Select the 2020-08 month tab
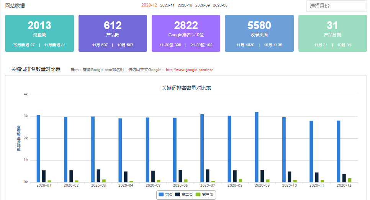This screenshot has width=370, height=200. coord(220,5)
